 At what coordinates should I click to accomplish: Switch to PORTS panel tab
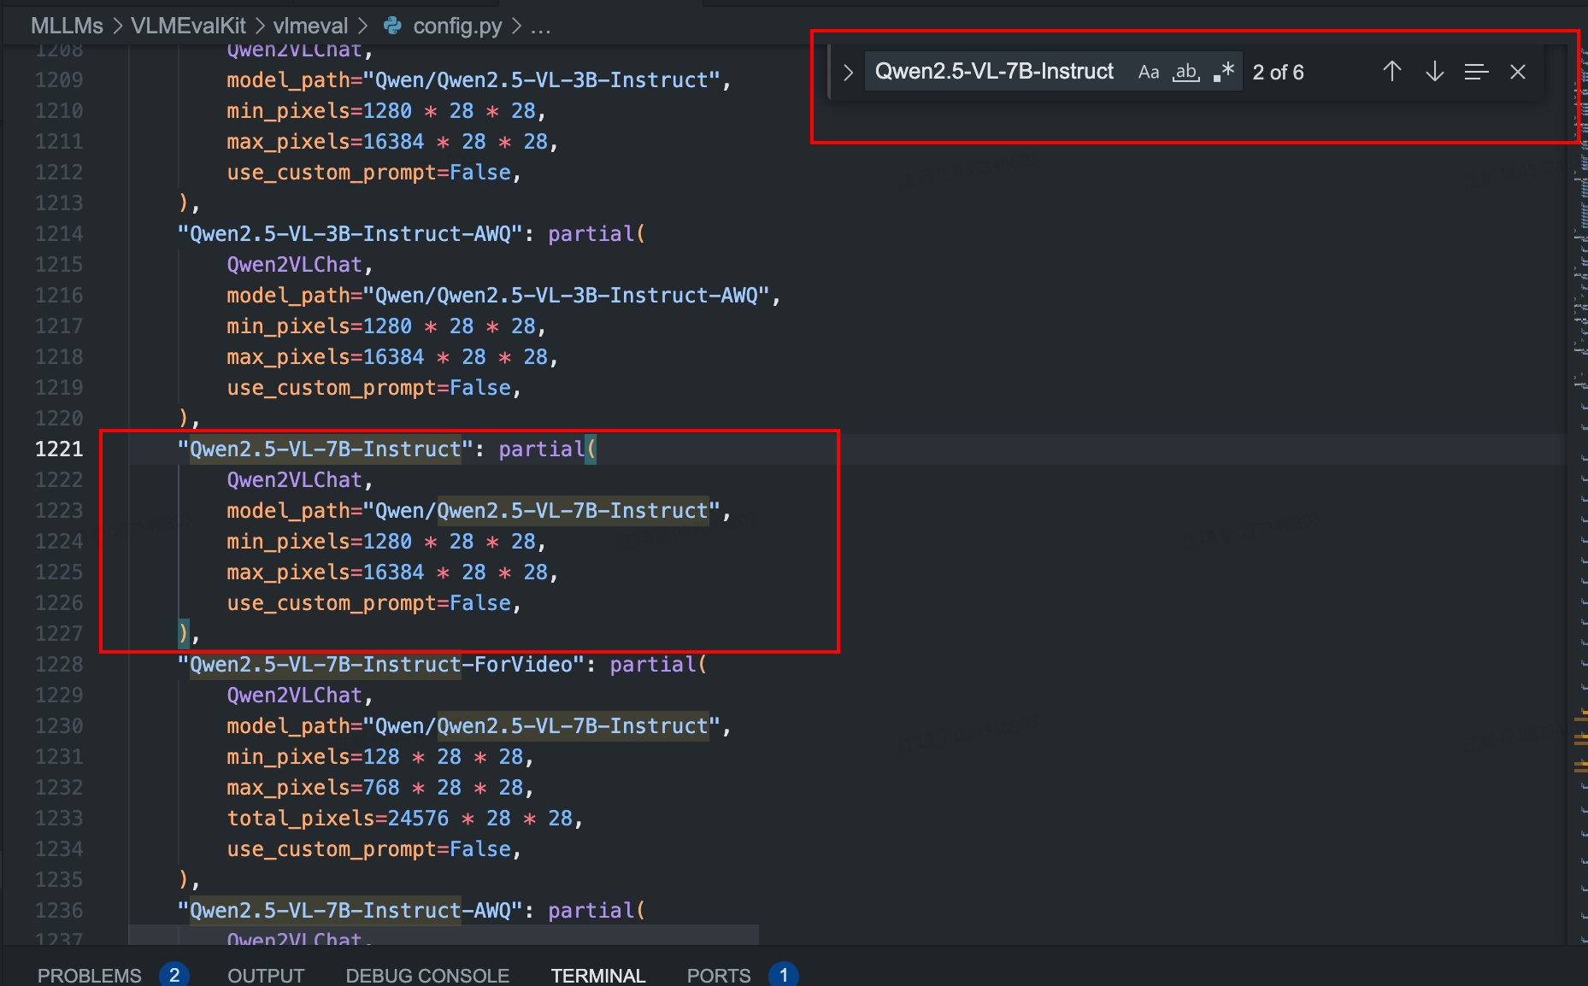(719, 975)
